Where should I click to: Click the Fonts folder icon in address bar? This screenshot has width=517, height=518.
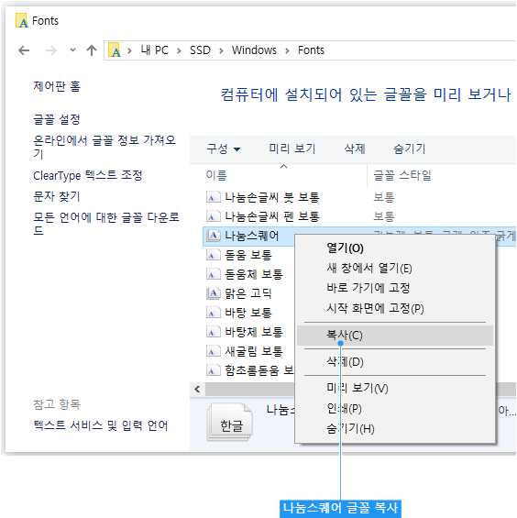(x=115, y=50)
